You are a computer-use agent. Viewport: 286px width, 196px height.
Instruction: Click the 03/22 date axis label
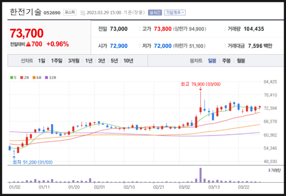tap(244, 187)
